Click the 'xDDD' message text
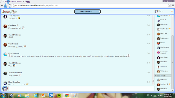The height and width of the screenshot is (98, 175). click(11, 37)
